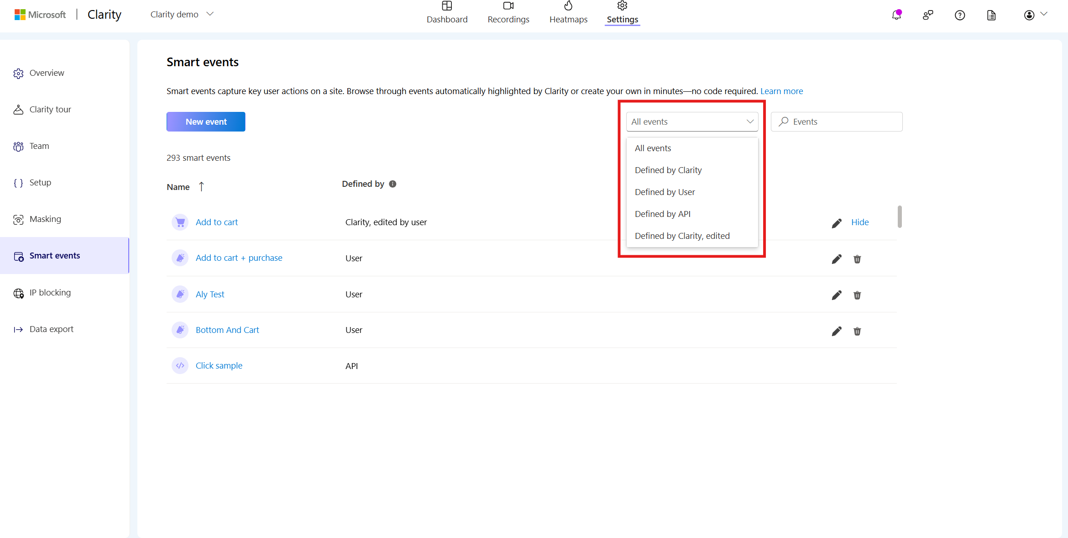Click the New event button

coord(206,121)
